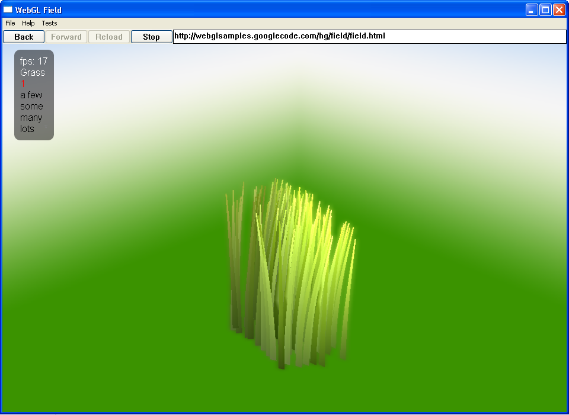Open the File menu
This screenshot has height=415, width=569.
pyautogui.click(x=10, y=23)
